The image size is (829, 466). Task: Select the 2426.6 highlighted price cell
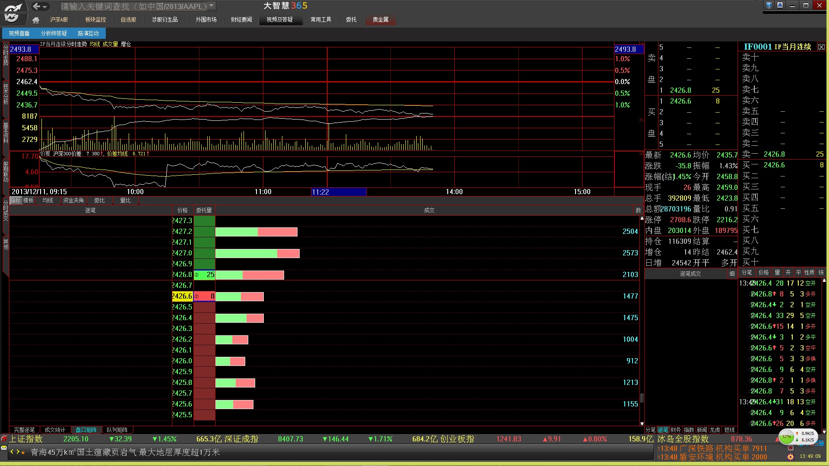coord(182,296)
